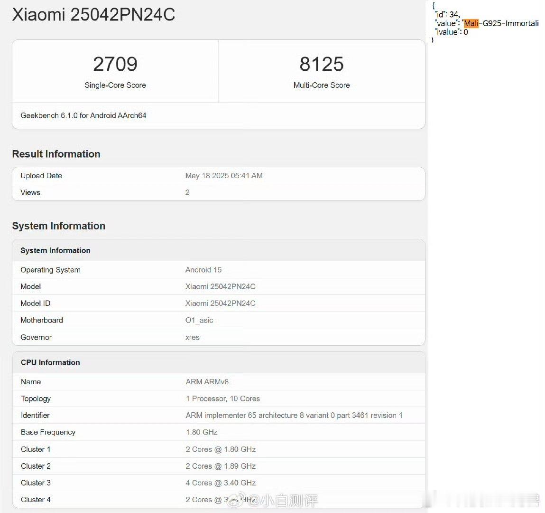Select the ARM implementer 65 identifier value
This screenshot has width=545, height=513.
tap(294, 416)
